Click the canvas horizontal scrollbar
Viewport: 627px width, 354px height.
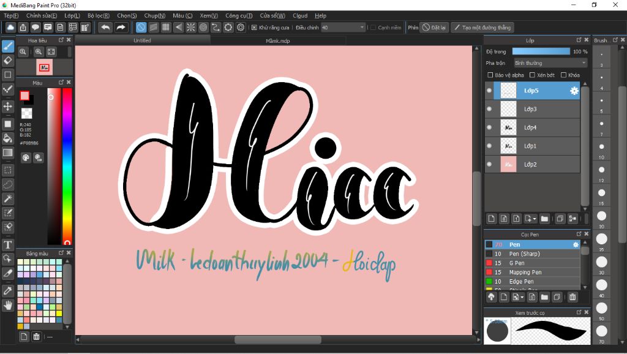pos(278,339)
